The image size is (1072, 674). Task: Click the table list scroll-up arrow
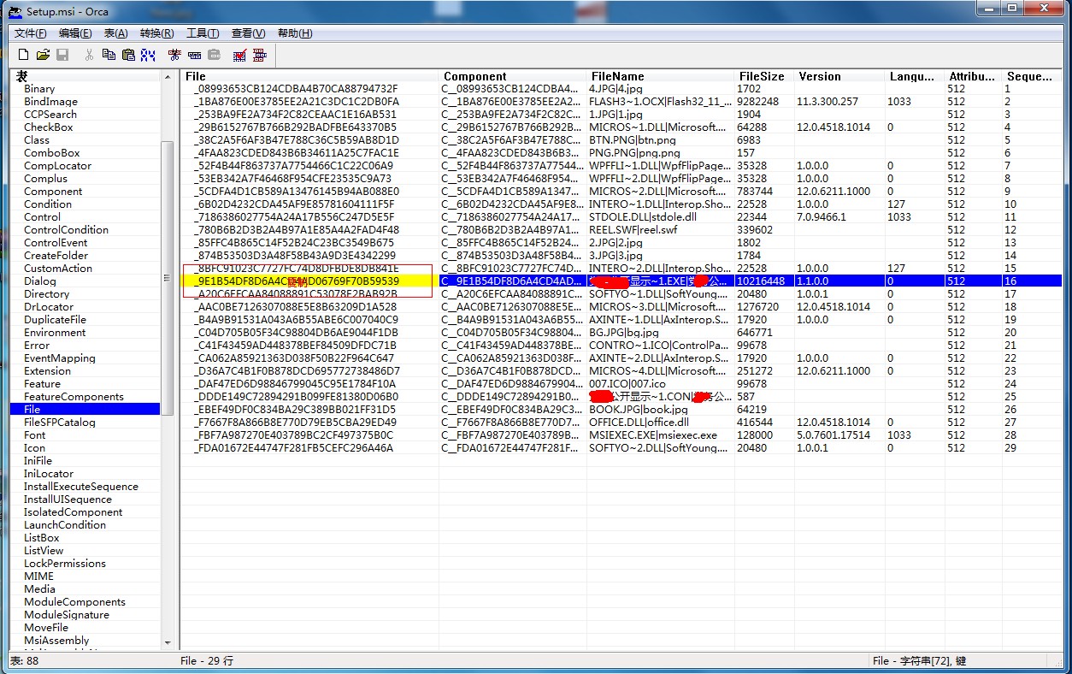(168, 77)
